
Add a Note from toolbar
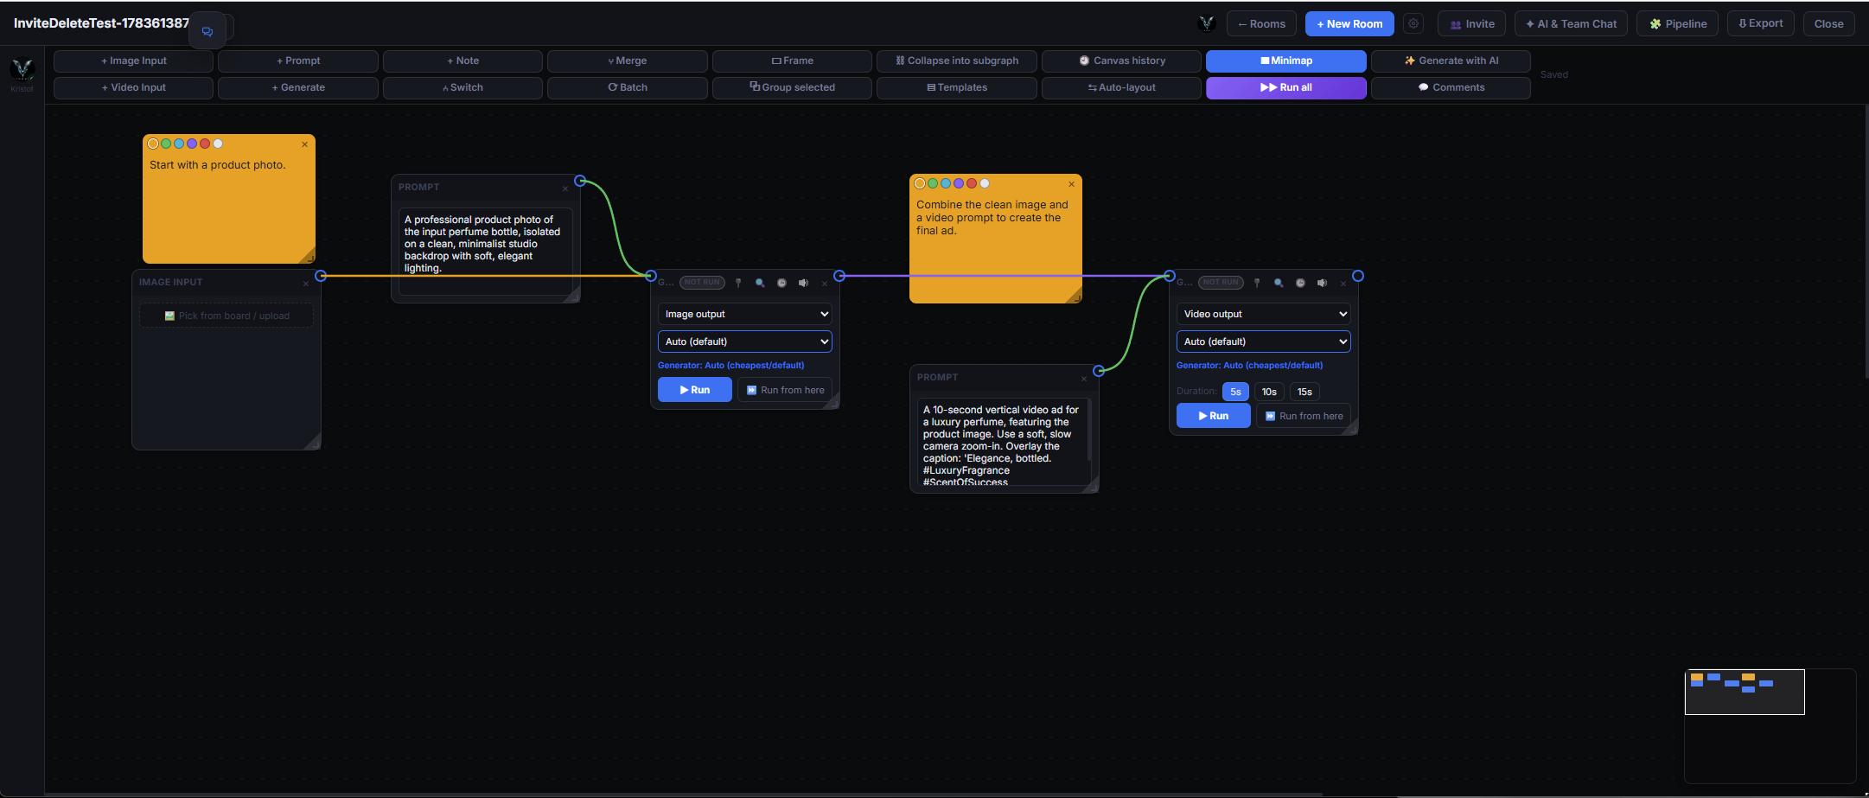[462, 61]
